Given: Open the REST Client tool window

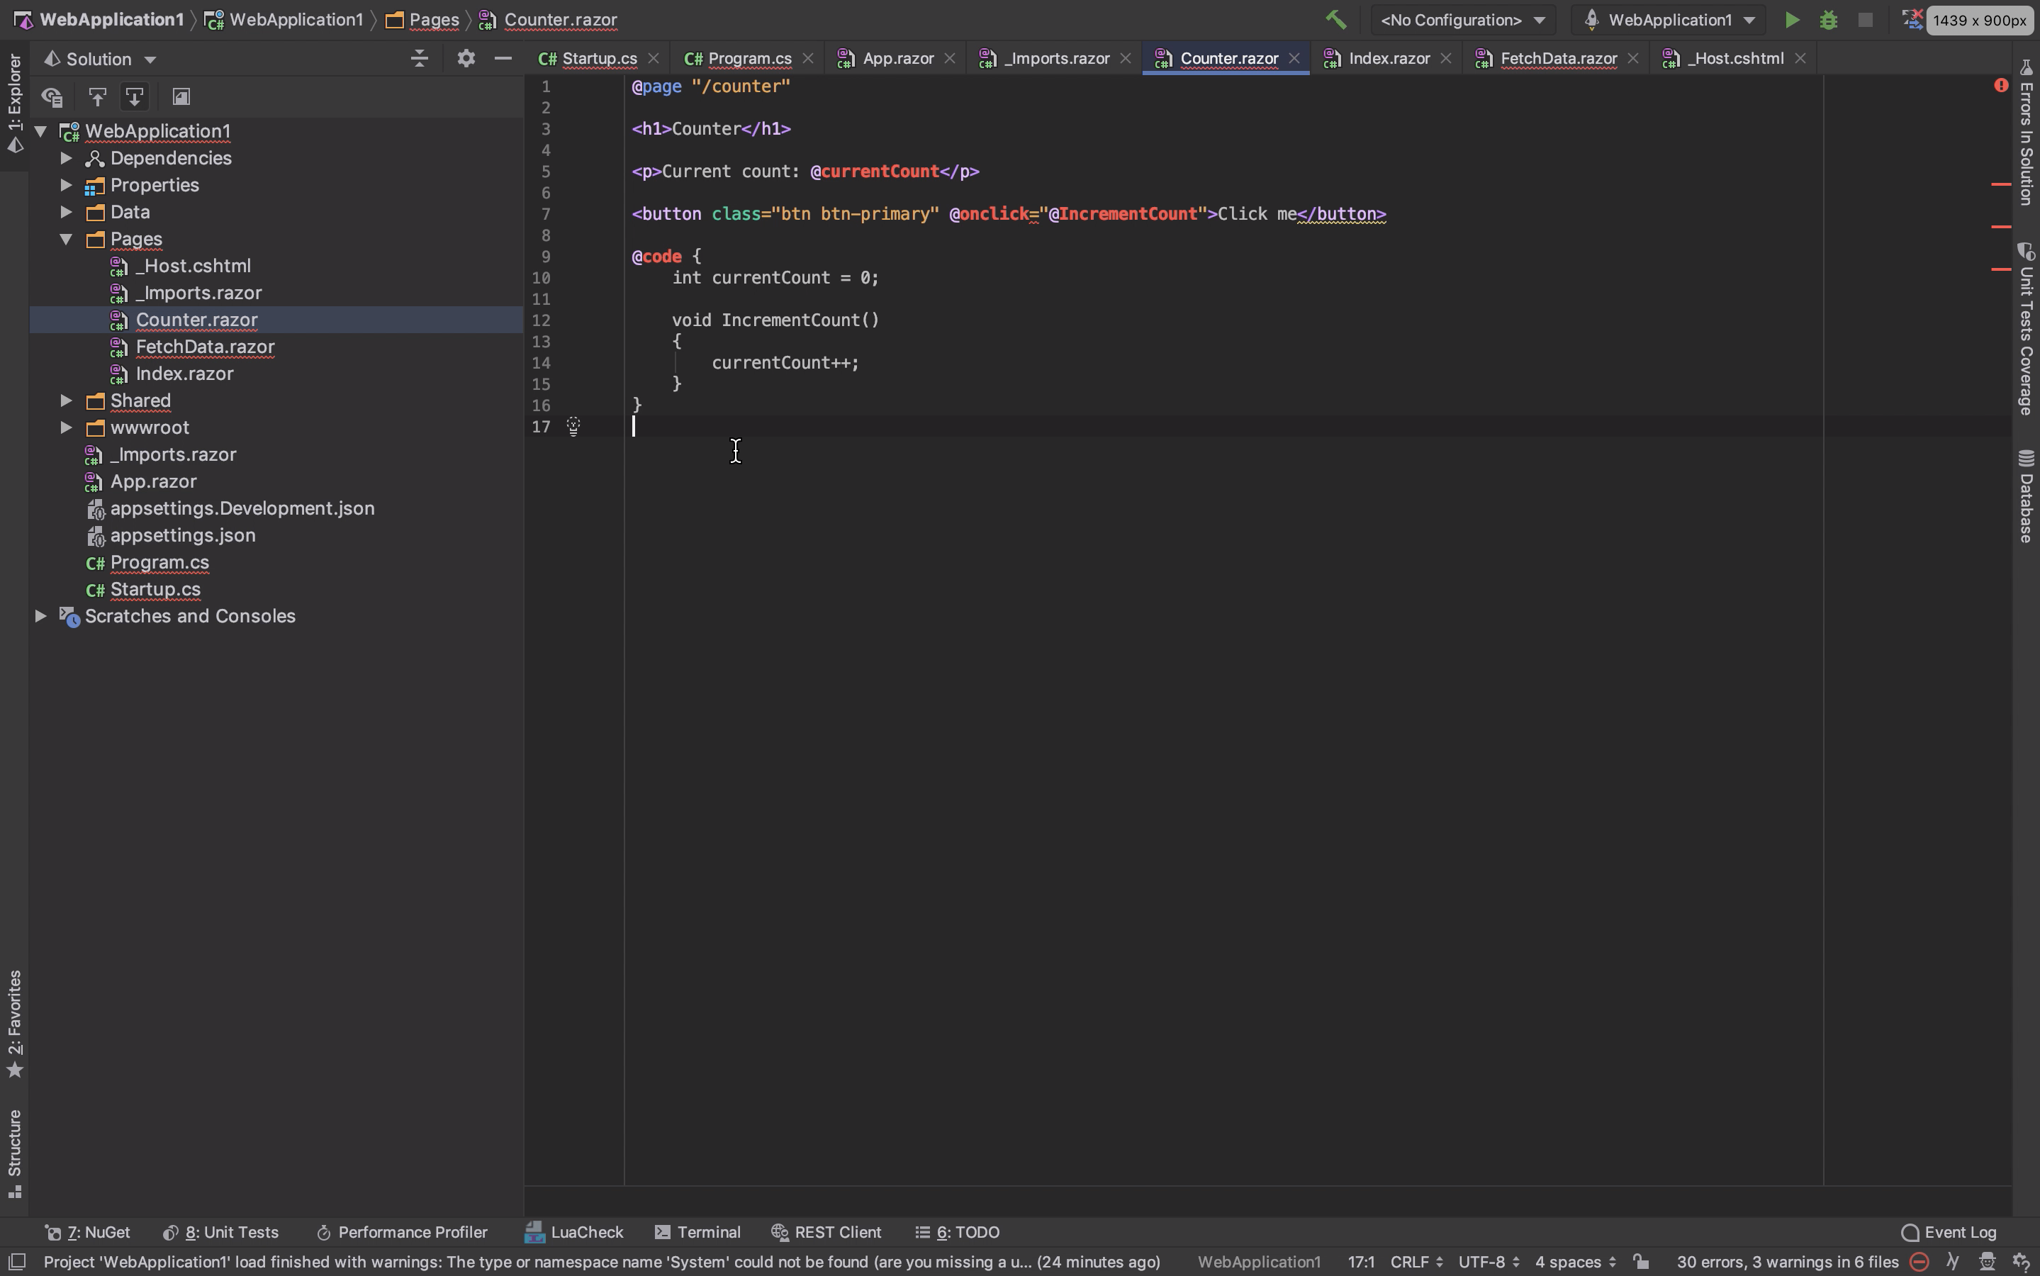Looking at the screenshot, I should coord(826,1232).
